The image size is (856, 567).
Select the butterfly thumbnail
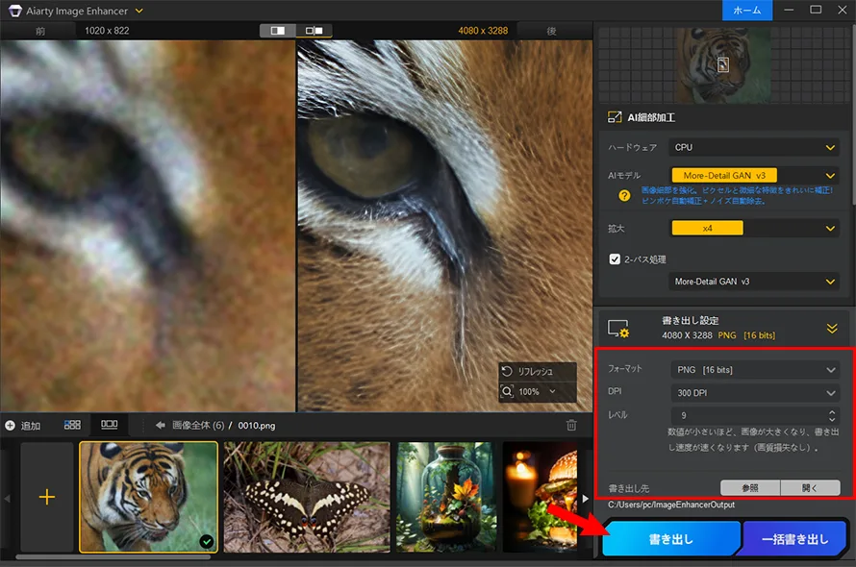click(307, 497)
